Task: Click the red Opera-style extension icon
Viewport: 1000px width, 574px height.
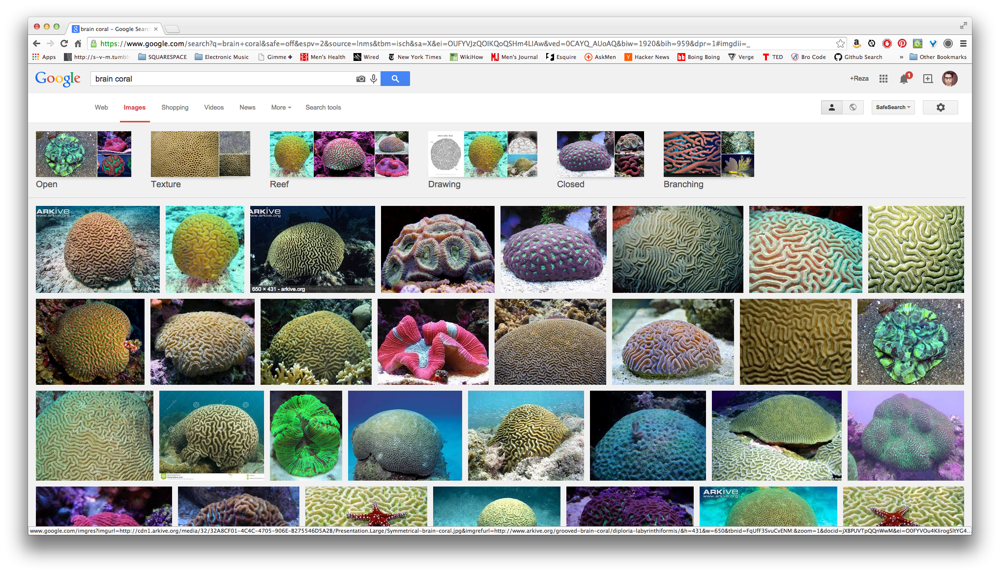Action: 887,44
